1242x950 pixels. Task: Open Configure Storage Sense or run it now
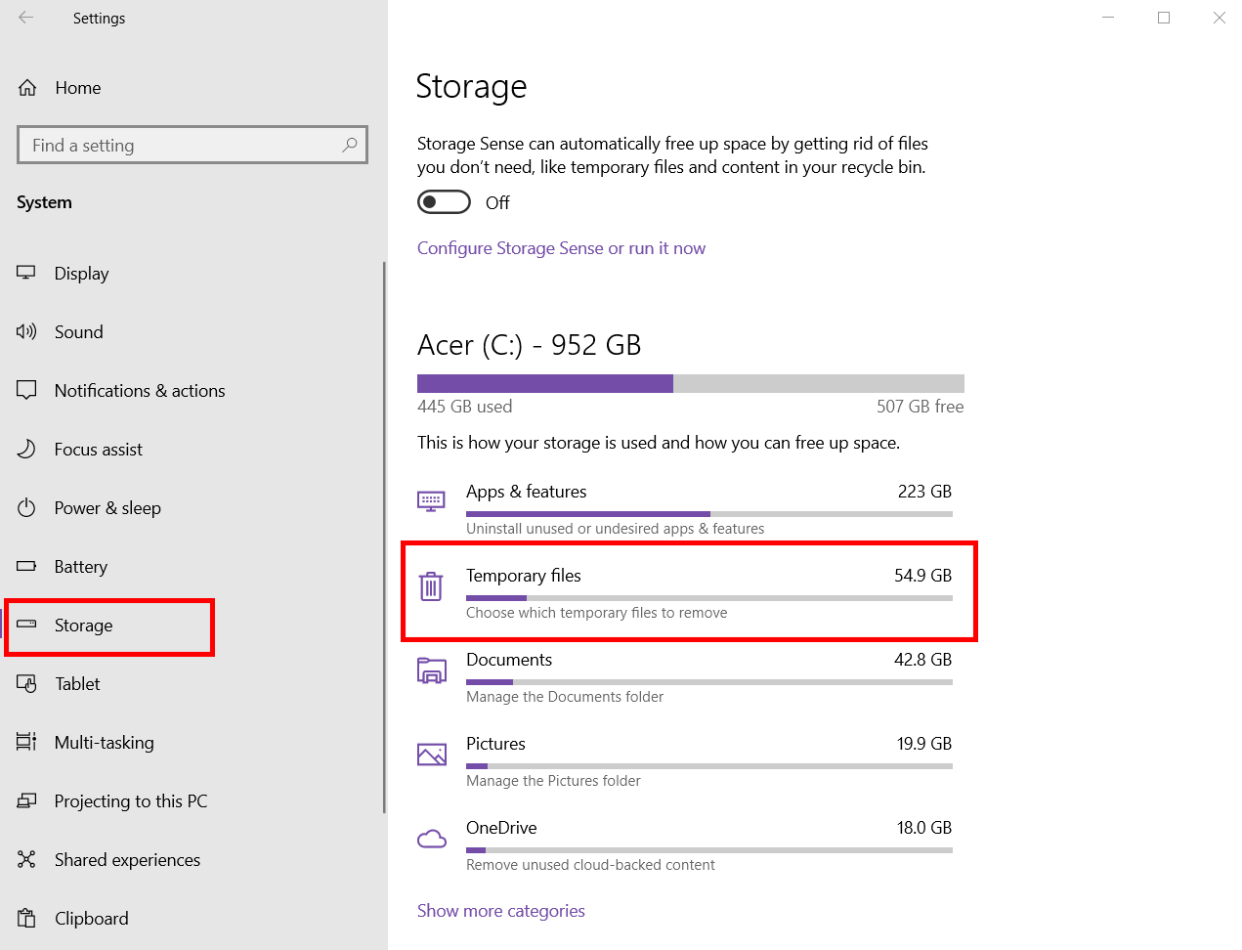(x=561, y=248)
